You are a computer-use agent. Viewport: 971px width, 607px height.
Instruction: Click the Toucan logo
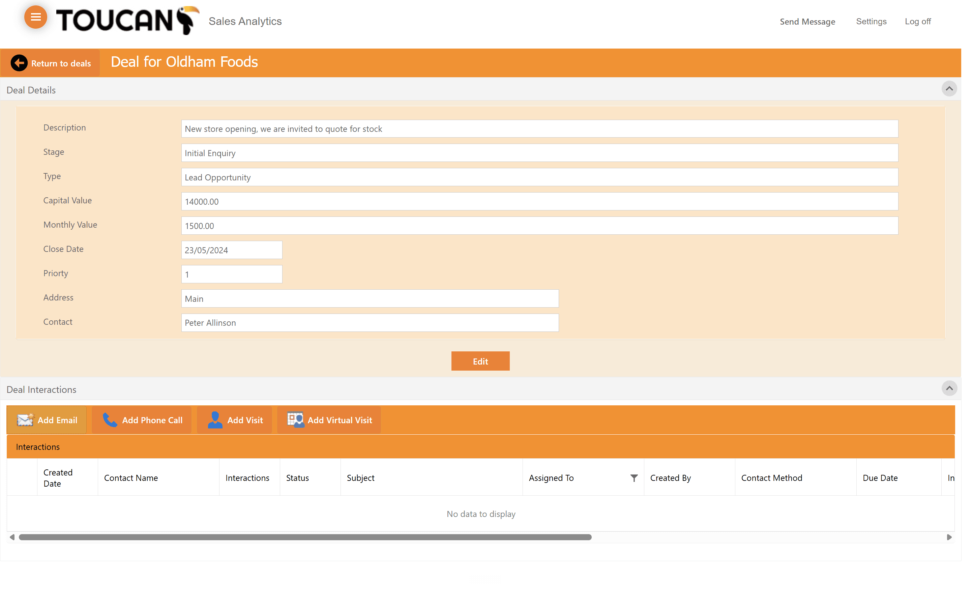tap(127, 21)
